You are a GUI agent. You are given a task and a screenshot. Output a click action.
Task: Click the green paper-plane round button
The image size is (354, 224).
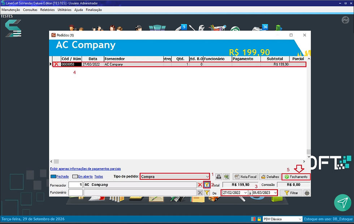(343, 203)
